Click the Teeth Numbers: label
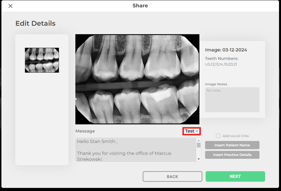281x191 pixels. coord(221,58)
